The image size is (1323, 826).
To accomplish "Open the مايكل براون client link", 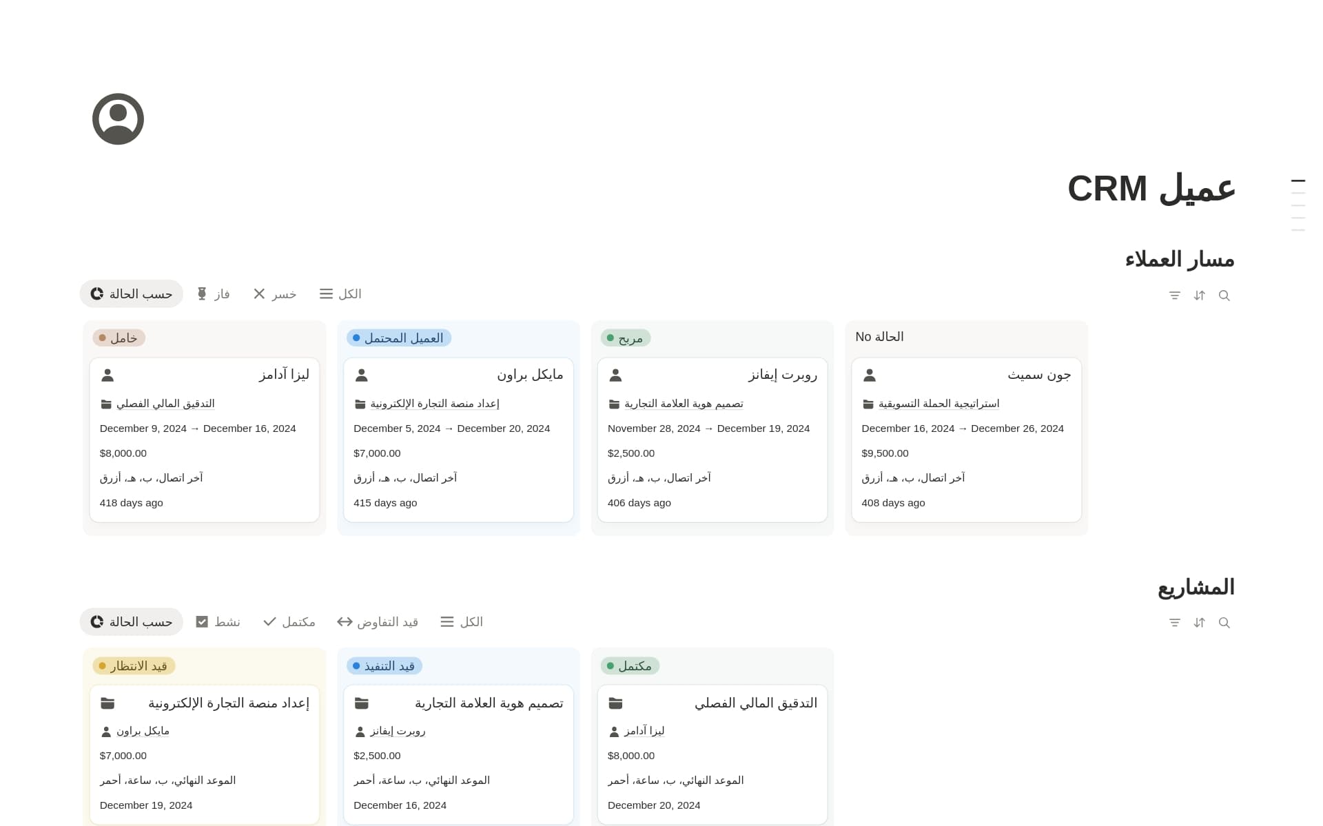I will [143, 731].
